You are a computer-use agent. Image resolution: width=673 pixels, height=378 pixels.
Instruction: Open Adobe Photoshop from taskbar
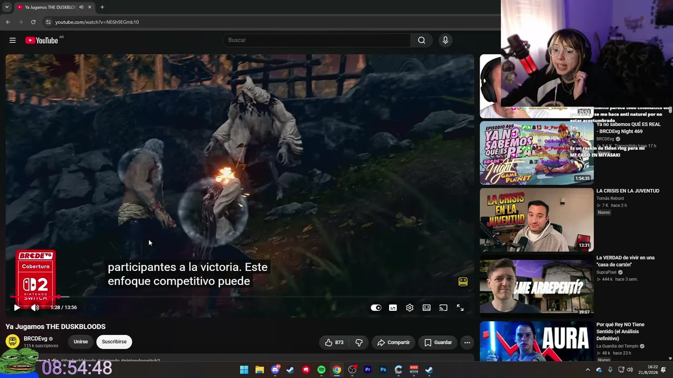[x=383, y=370]
